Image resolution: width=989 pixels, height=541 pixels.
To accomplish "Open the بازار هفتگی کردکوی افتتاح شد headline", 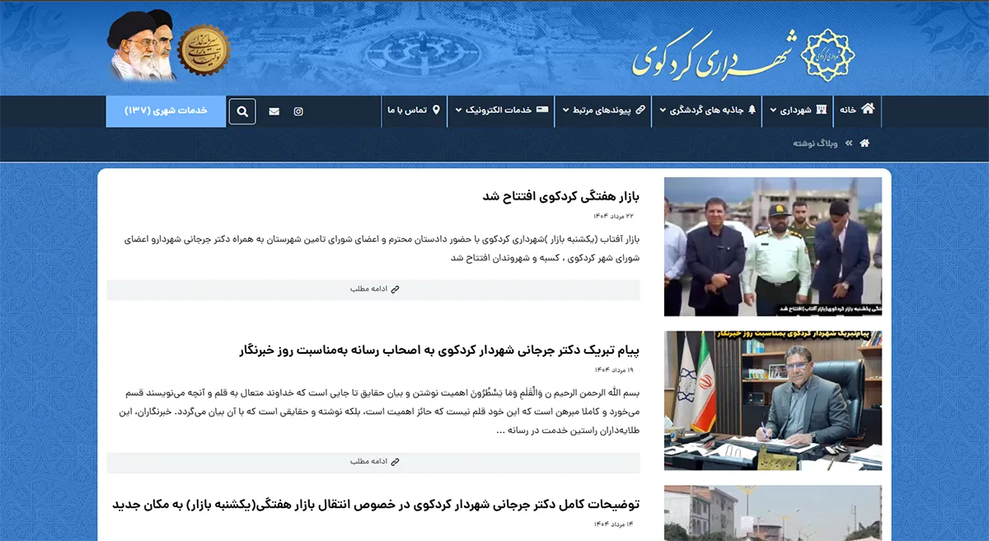I will point(560,196).
